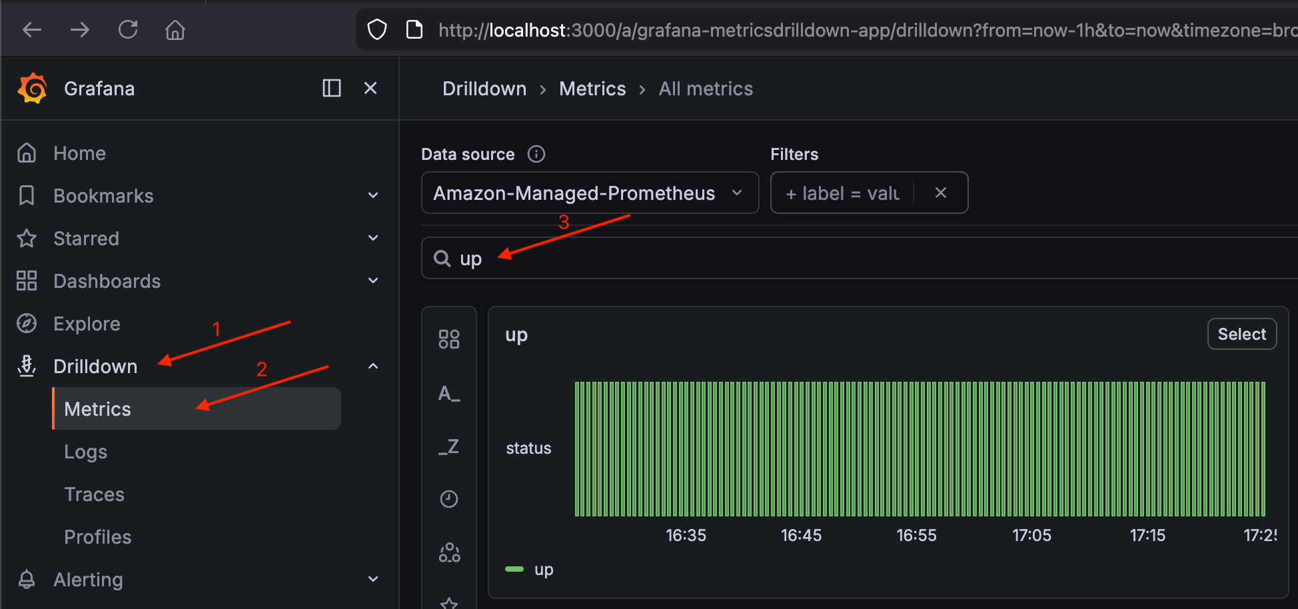Click the Explore compass icon
The width and height of the screenshot is (1298, 609).
coord(27,323)
